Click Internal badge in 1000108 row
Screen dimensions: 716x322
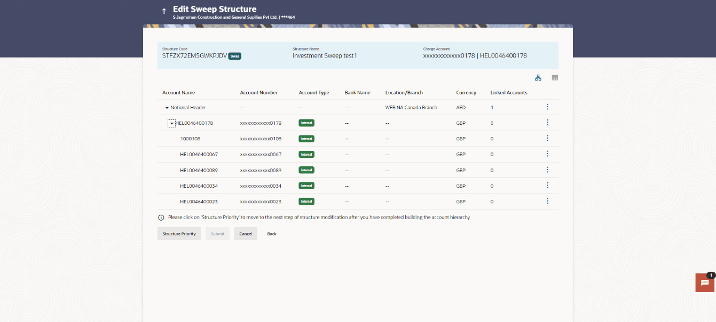(x=306, y=139)
